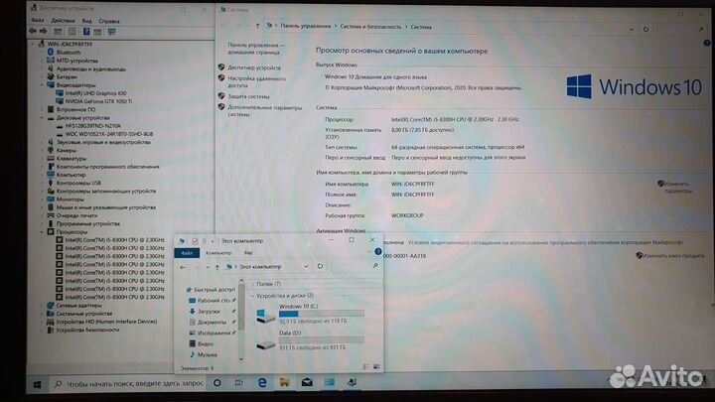Viewport: 715px width, 402px height.
Task: Collapse the Дисковые устройства node
Action: click(x=42, y=117)
